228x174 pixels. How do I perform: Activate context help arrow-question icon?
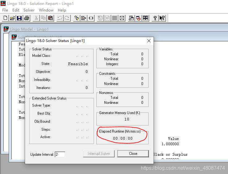tap(162, 18)
